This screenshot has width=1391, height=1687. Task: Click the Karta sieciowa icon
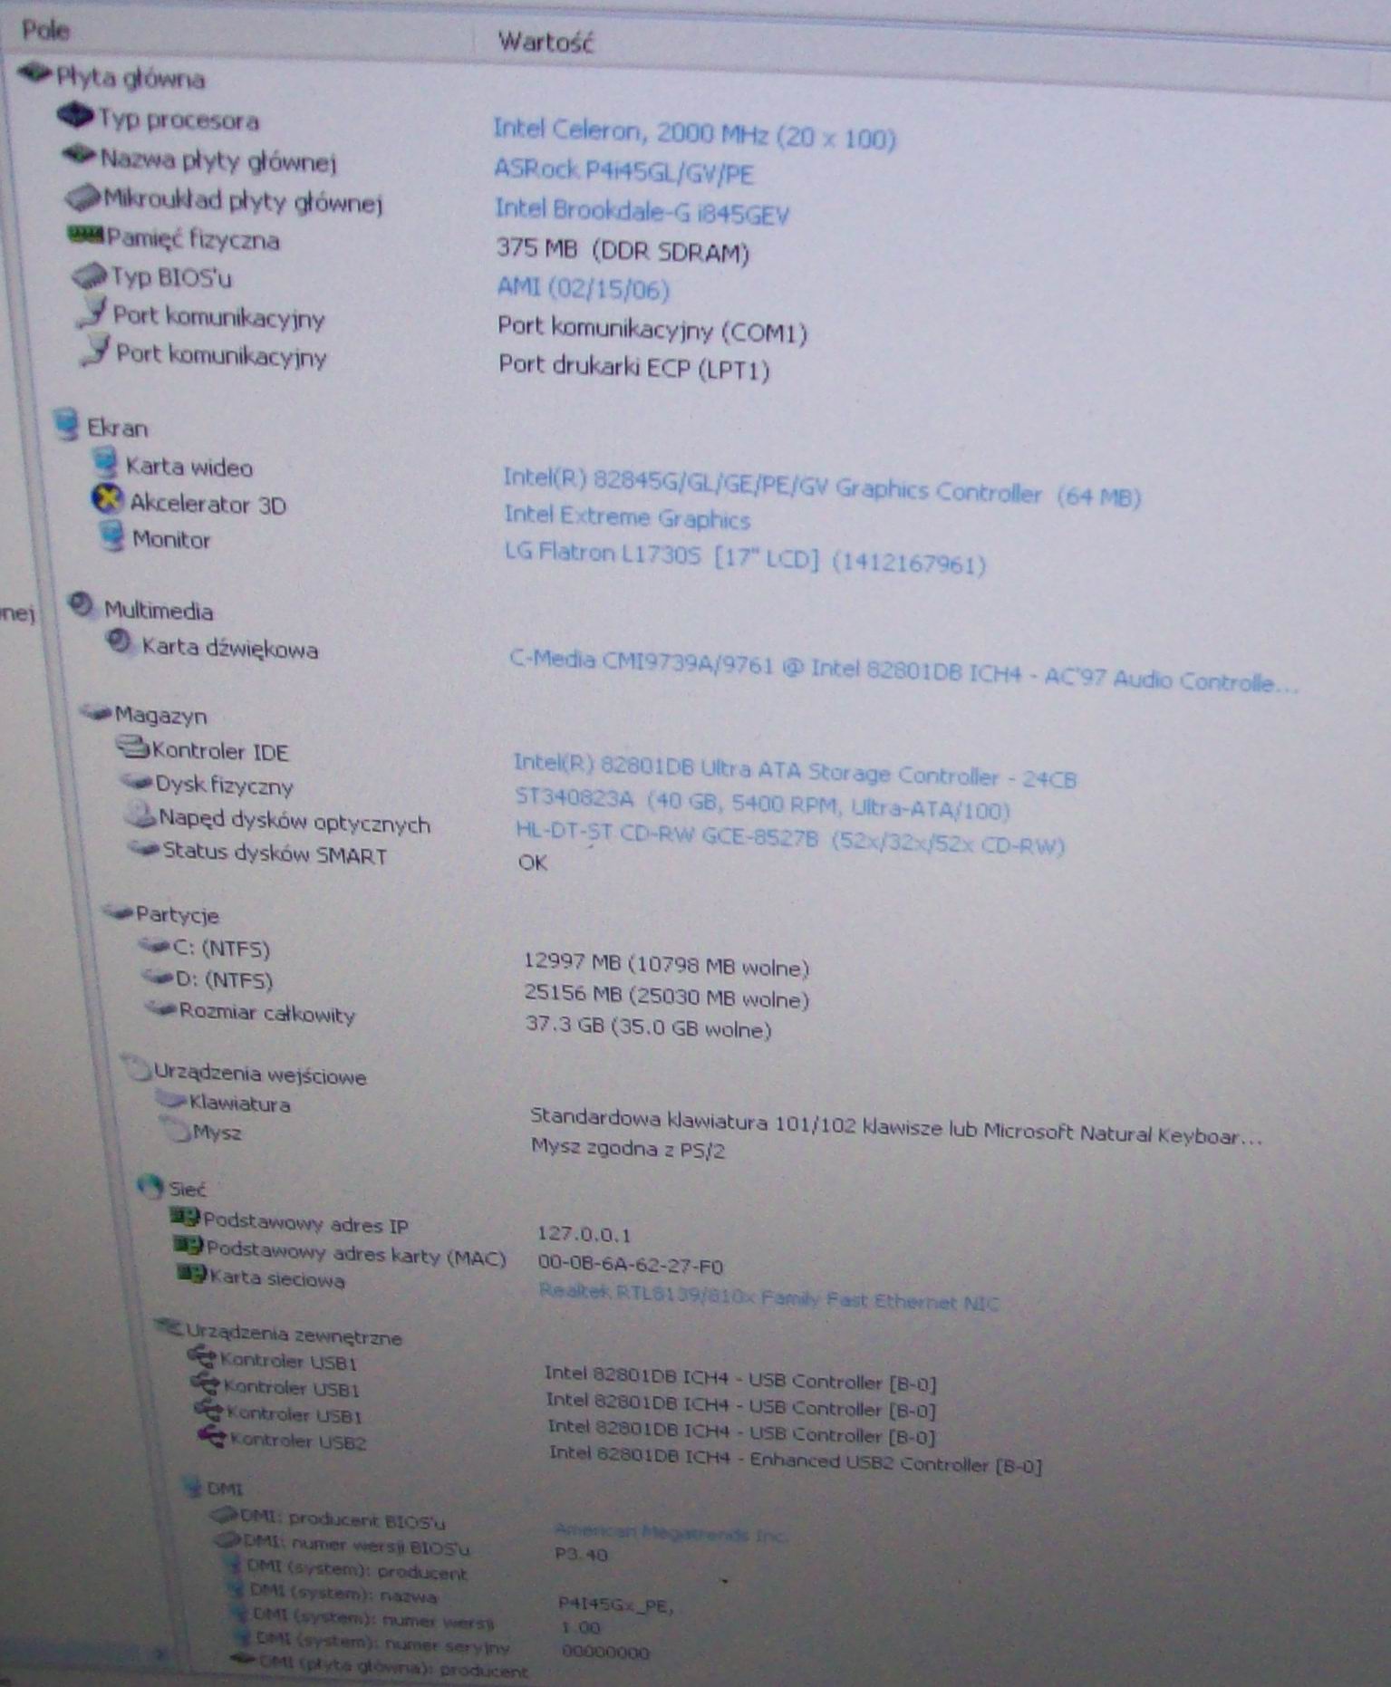point(192,1274)
